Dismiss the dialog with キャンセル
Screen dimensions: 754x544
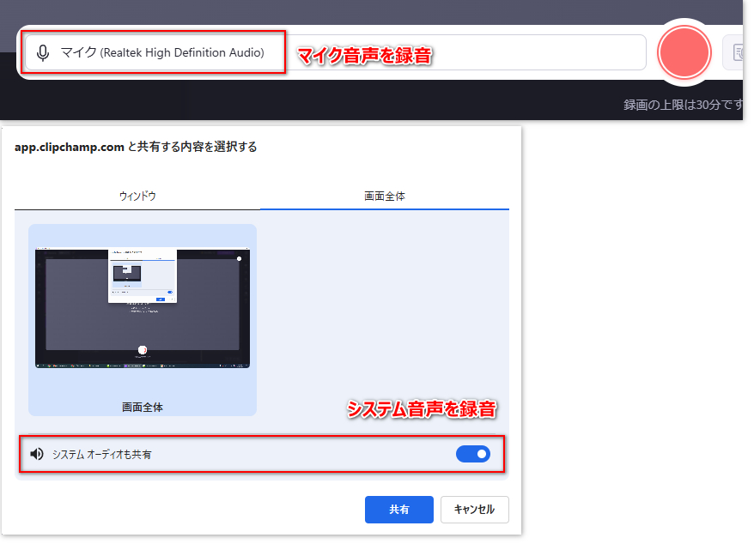pos(474,509)
